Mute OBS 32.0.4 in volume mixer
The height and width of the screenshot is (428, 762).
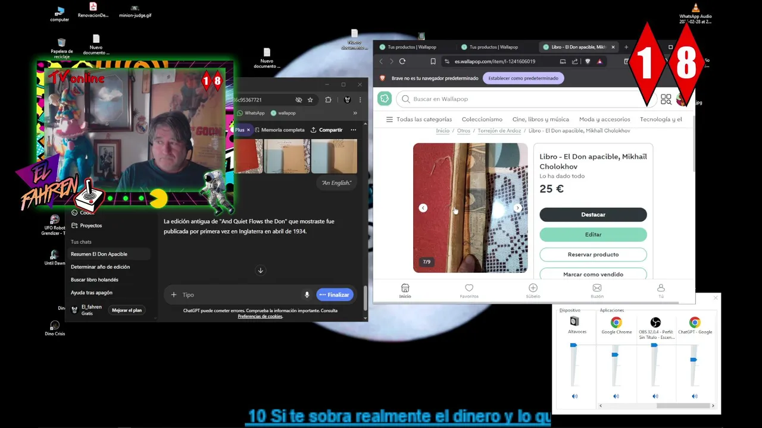(x=655, y=396)
